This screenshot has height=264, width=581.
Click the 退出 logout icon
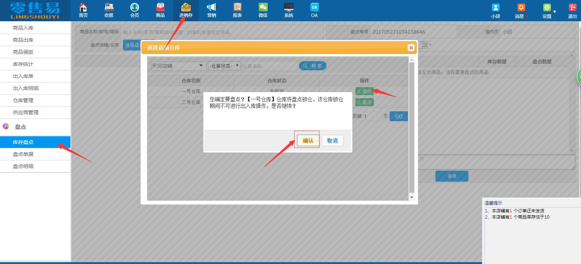pyautogui.click(x=573, y=8)
